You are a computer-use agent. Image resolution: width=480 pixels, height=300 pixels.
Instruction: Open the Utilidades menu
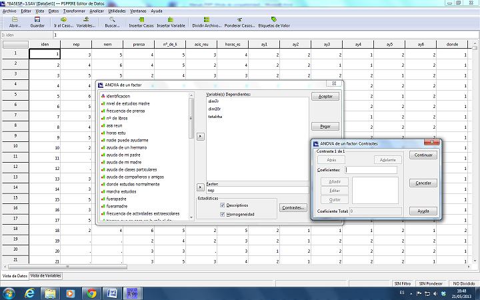[x=117, y=11]
